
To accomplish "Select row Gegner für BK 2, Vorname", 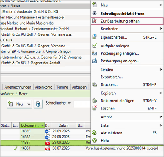I will [45, 57].
